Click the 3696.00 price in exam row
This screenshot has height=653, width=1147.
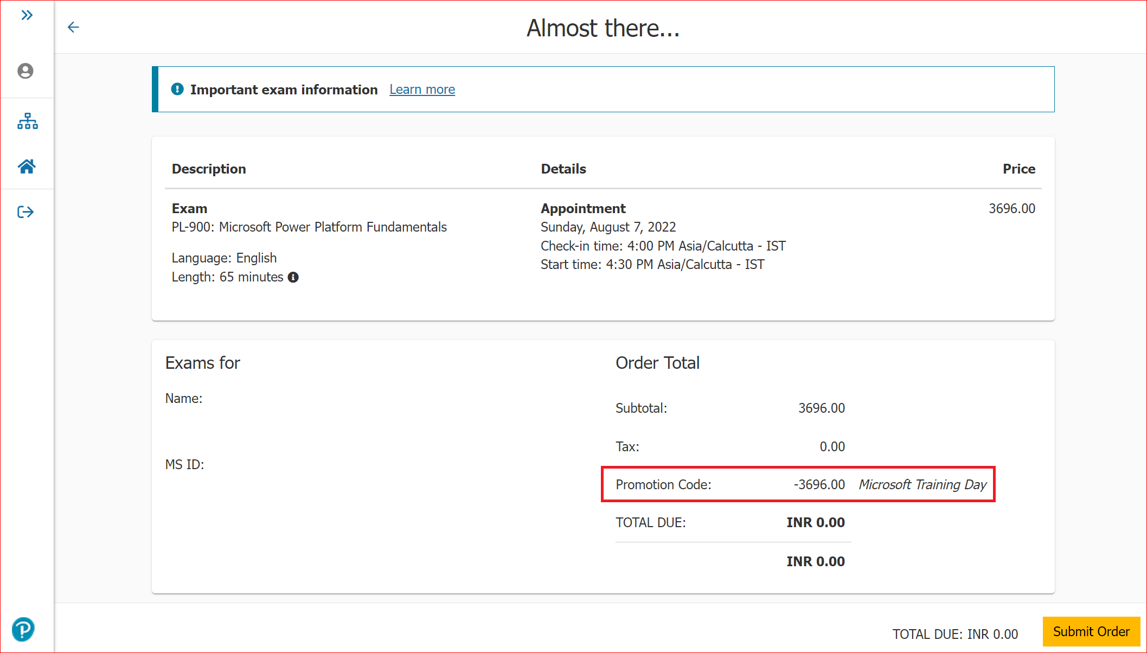(1011, 209)
